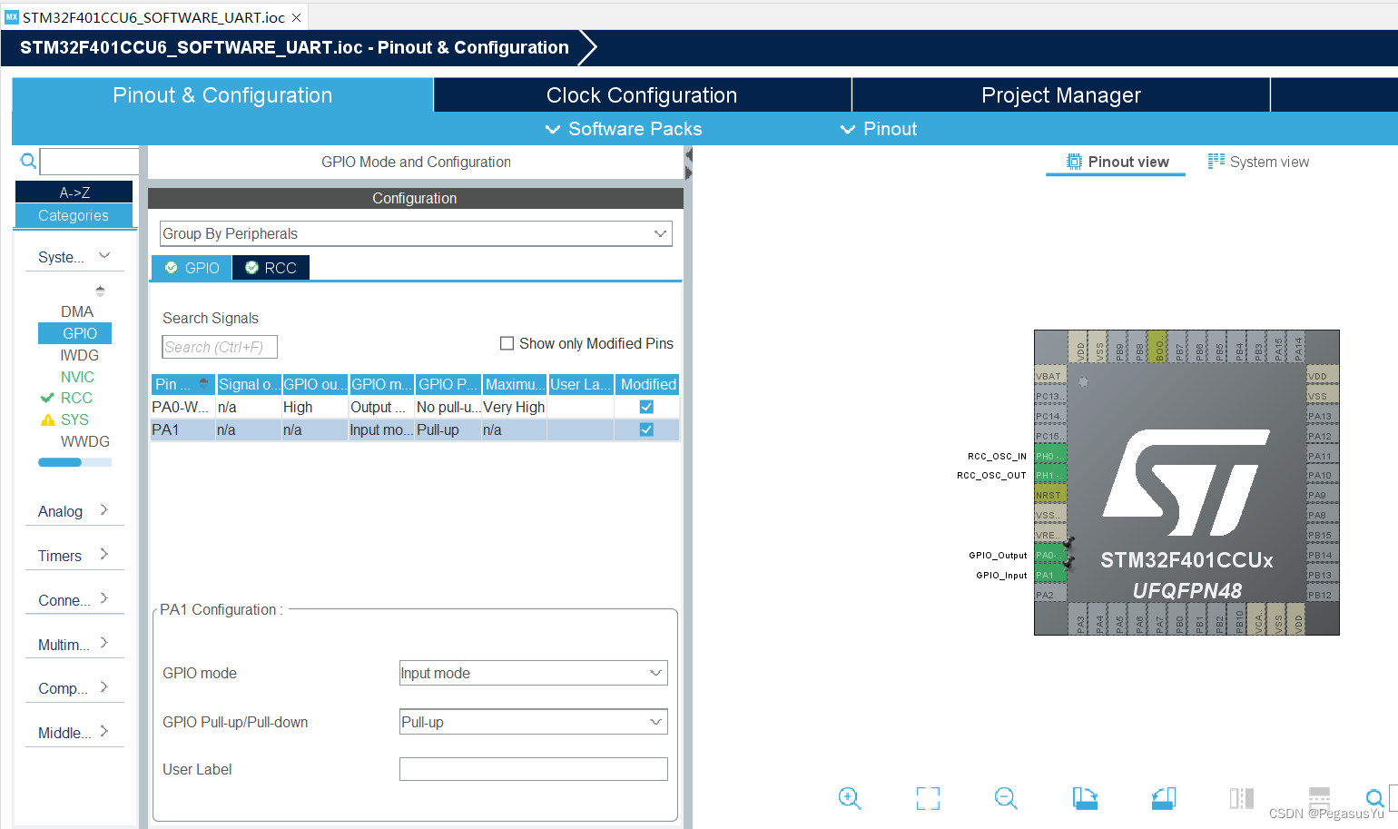Click the BOOT0 pin on the chip's top edge
The image size is (1398, 829).
point(1158,347)
